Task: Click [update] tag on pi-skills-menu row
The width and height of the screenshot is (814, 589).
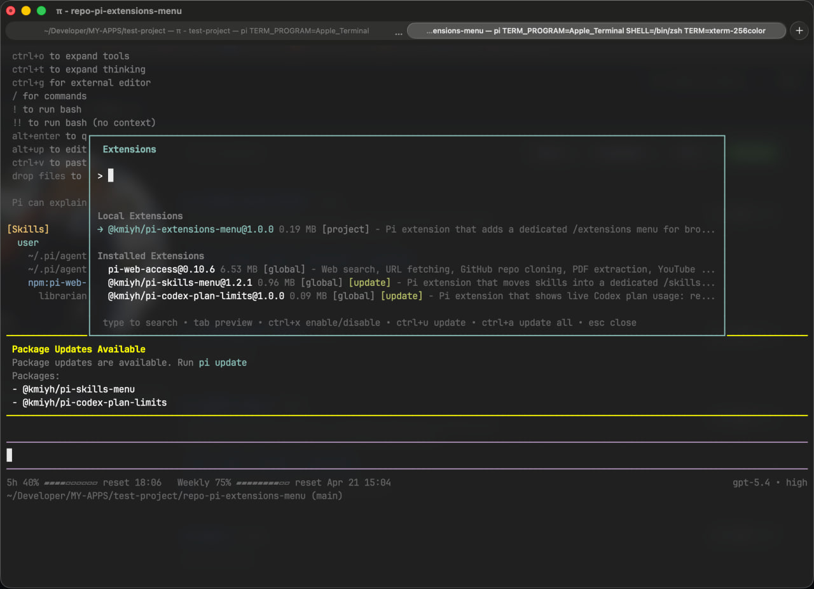Action: [369, 283]
